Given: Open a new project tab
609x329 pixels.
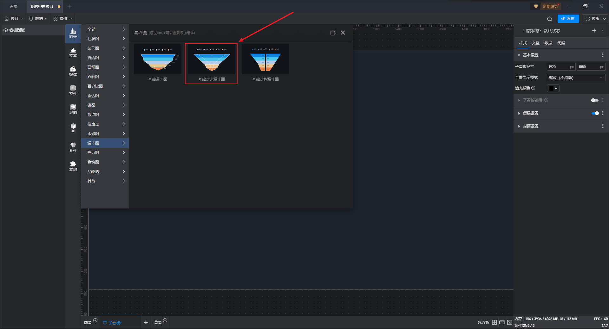Looking at the screenshot, I should click(x=69, y=6).
